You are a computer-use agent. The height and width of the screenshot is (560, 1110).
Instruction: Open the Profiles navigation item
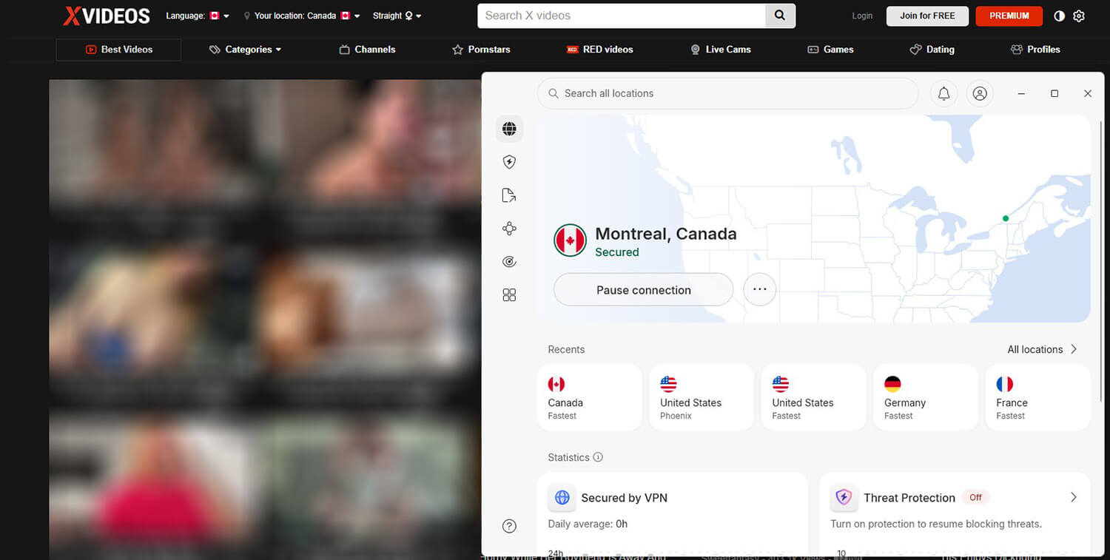point(1035,50)
